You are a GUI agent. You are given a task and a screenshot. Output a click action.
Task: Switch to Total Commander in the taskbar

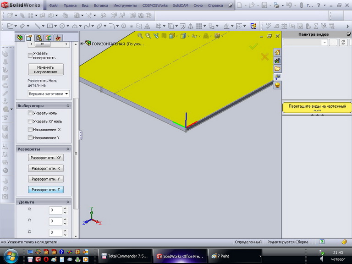coord(125,256)
